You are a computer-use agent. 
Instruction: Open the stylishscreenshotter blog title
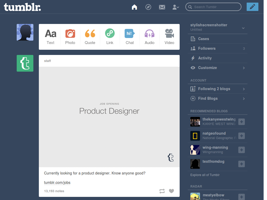pyautogui.click(x=209, y=25)
